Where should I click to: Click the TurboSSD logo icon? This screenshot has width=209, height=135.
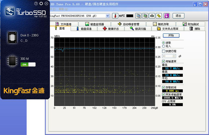pos(10,11)
